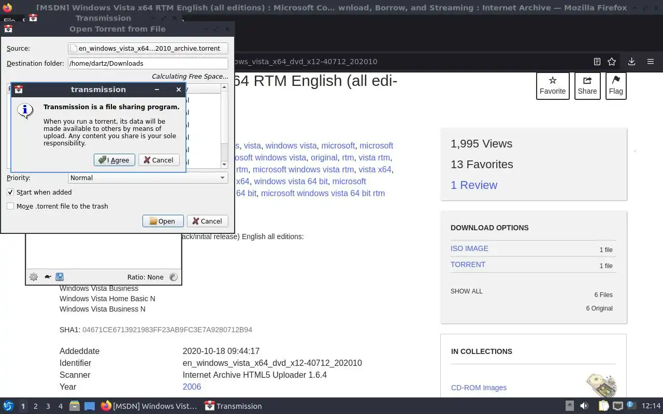Click the tray eject arrow icon
Screen dimensions: 663x414
point(569,406)
